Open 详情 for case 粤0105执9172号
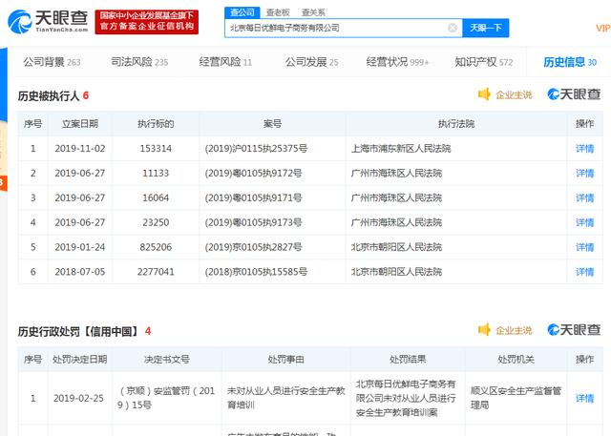The width and height of the screenshot is (611, 436). click(584, 174)
